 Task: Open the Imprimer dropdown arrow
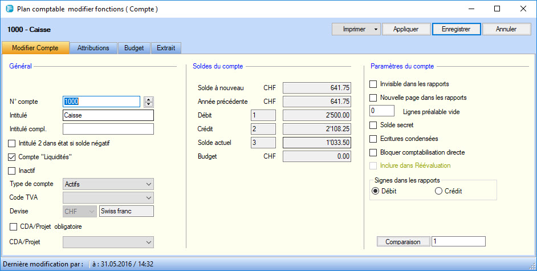pos(376,29)
